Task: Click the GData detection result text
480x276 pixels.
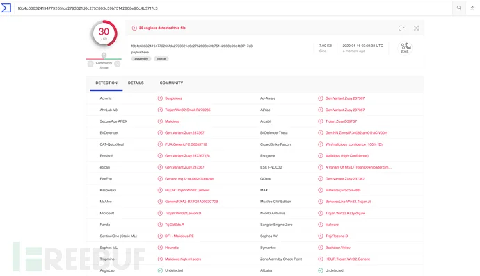Action: (345, 179)
